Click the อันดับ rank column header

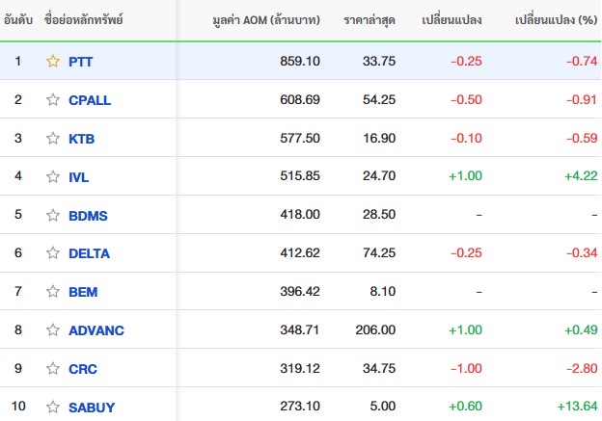pos(18,20)
